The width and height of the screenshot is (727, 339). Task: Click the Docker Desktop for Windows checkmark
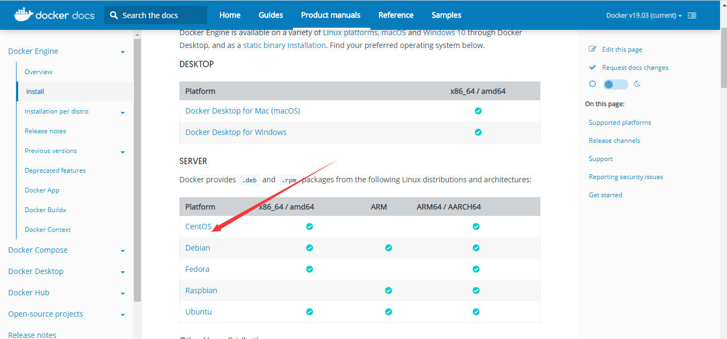point(478,132)
